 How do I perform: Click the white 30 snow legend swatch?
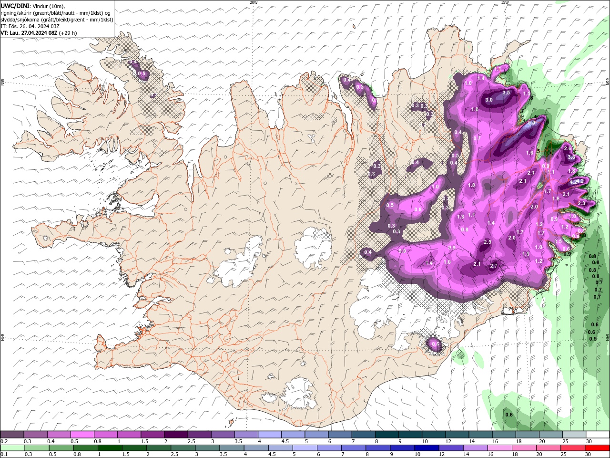tap(597, 435)
